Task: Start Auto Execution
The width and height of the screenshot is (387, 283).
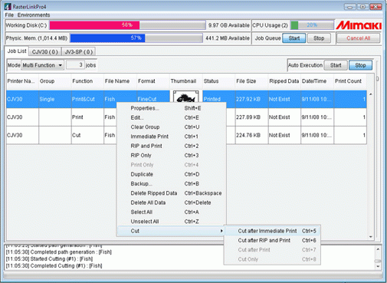Action: point(336,65)
